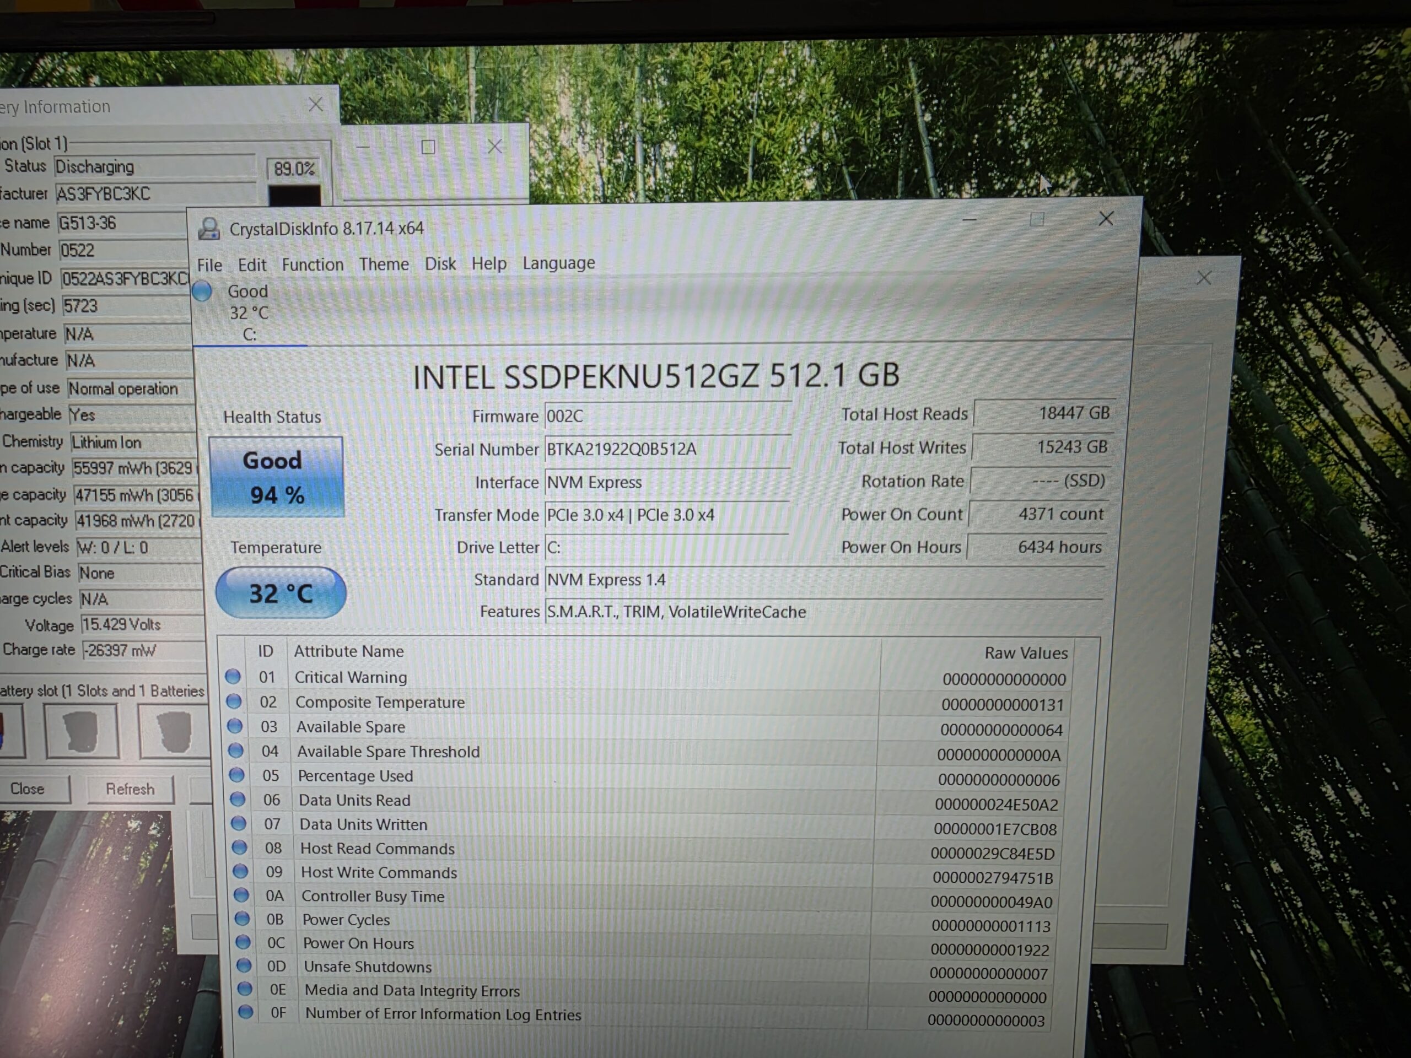1411x1058 pixels.
Task: Click the Power On Count value 4371 count
Action: (1039, 514)
